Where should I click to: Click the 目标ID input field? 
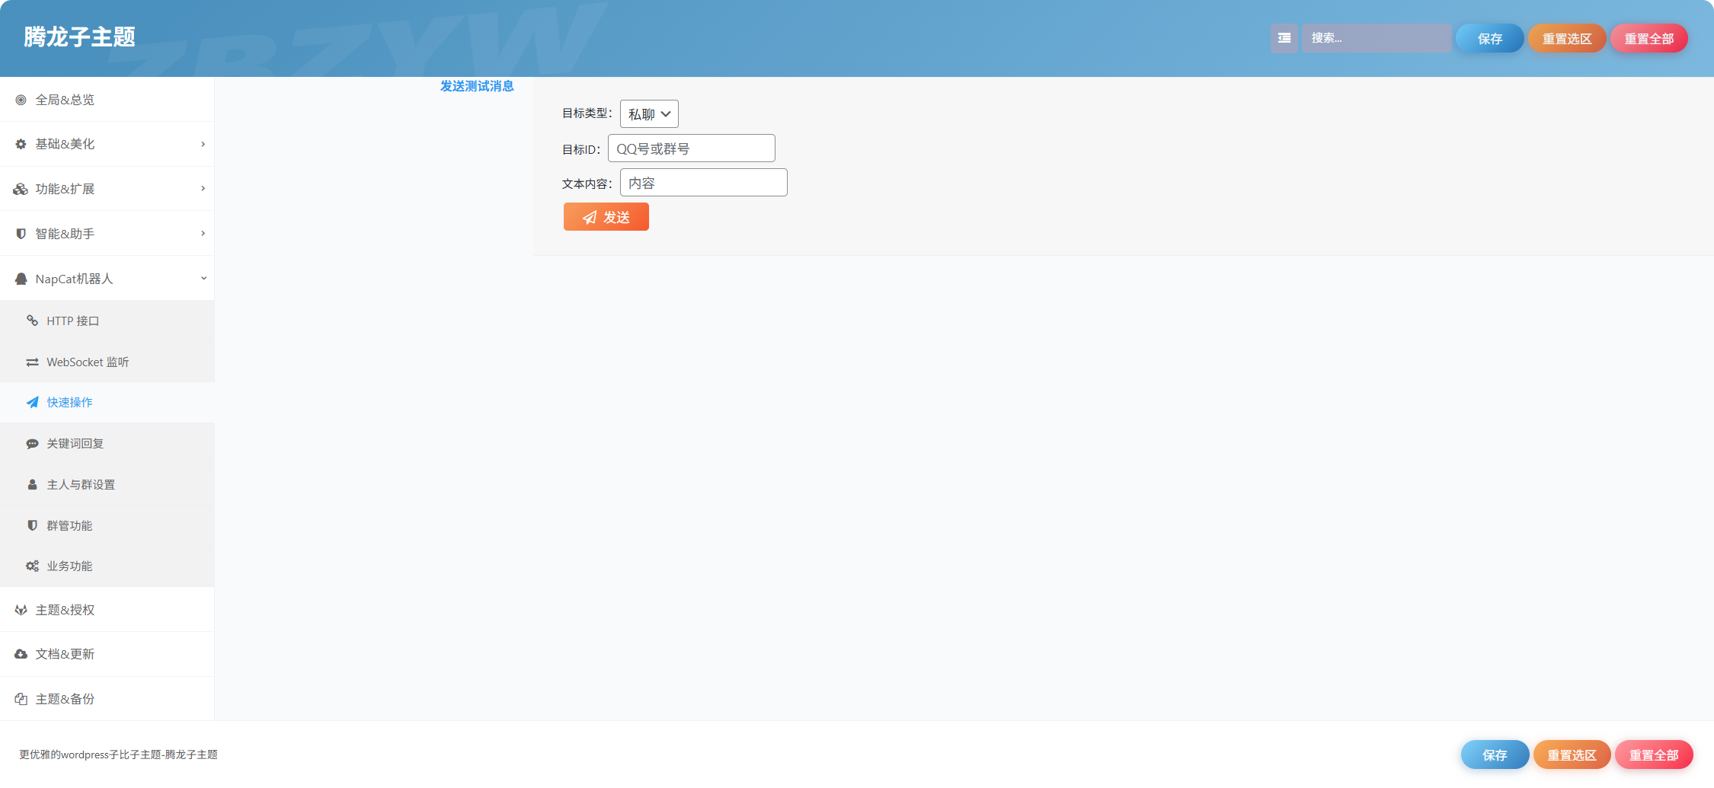[692, 148]
